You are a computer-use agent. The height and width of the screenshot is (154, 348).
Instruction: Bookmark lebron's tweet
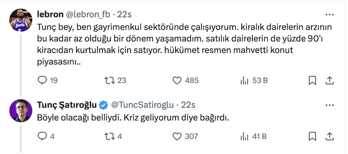click(x=312, y=80)
